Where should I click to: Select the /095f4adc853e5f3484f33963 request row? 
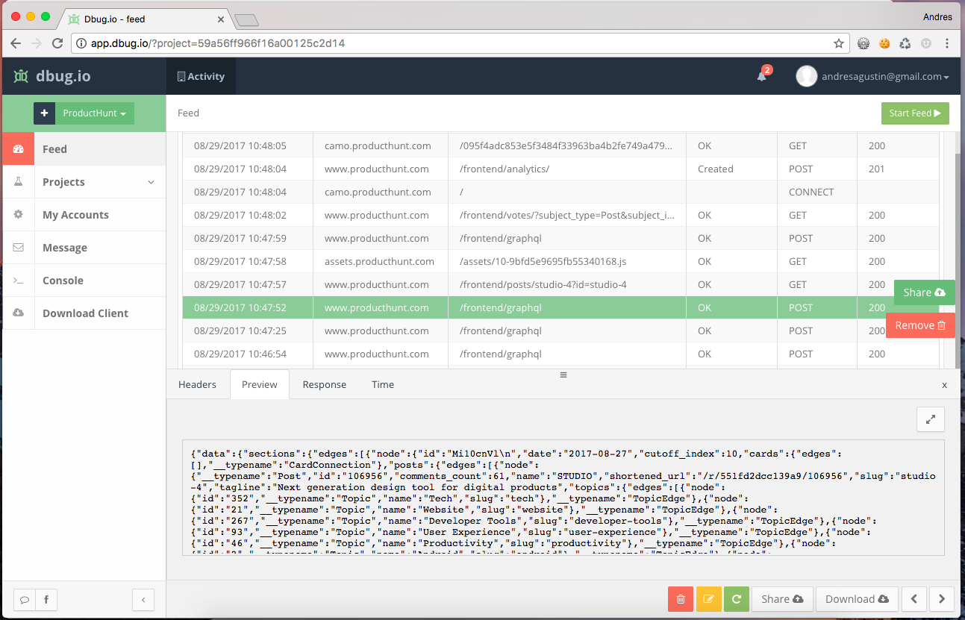[560, 145]
